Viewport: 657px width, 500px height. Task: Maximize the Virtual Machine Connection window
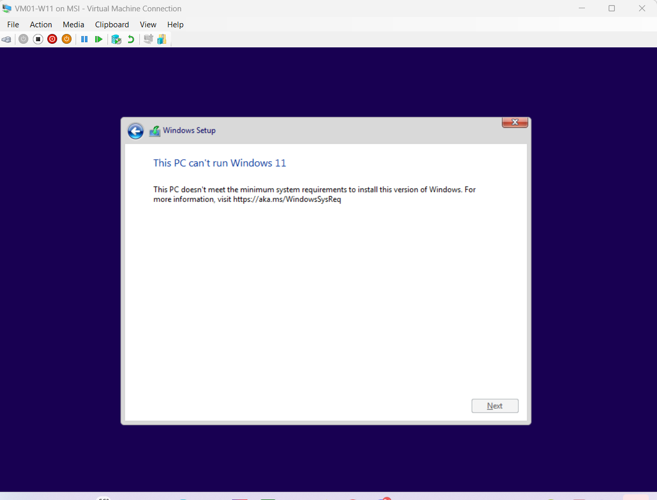tap(612, 8)
